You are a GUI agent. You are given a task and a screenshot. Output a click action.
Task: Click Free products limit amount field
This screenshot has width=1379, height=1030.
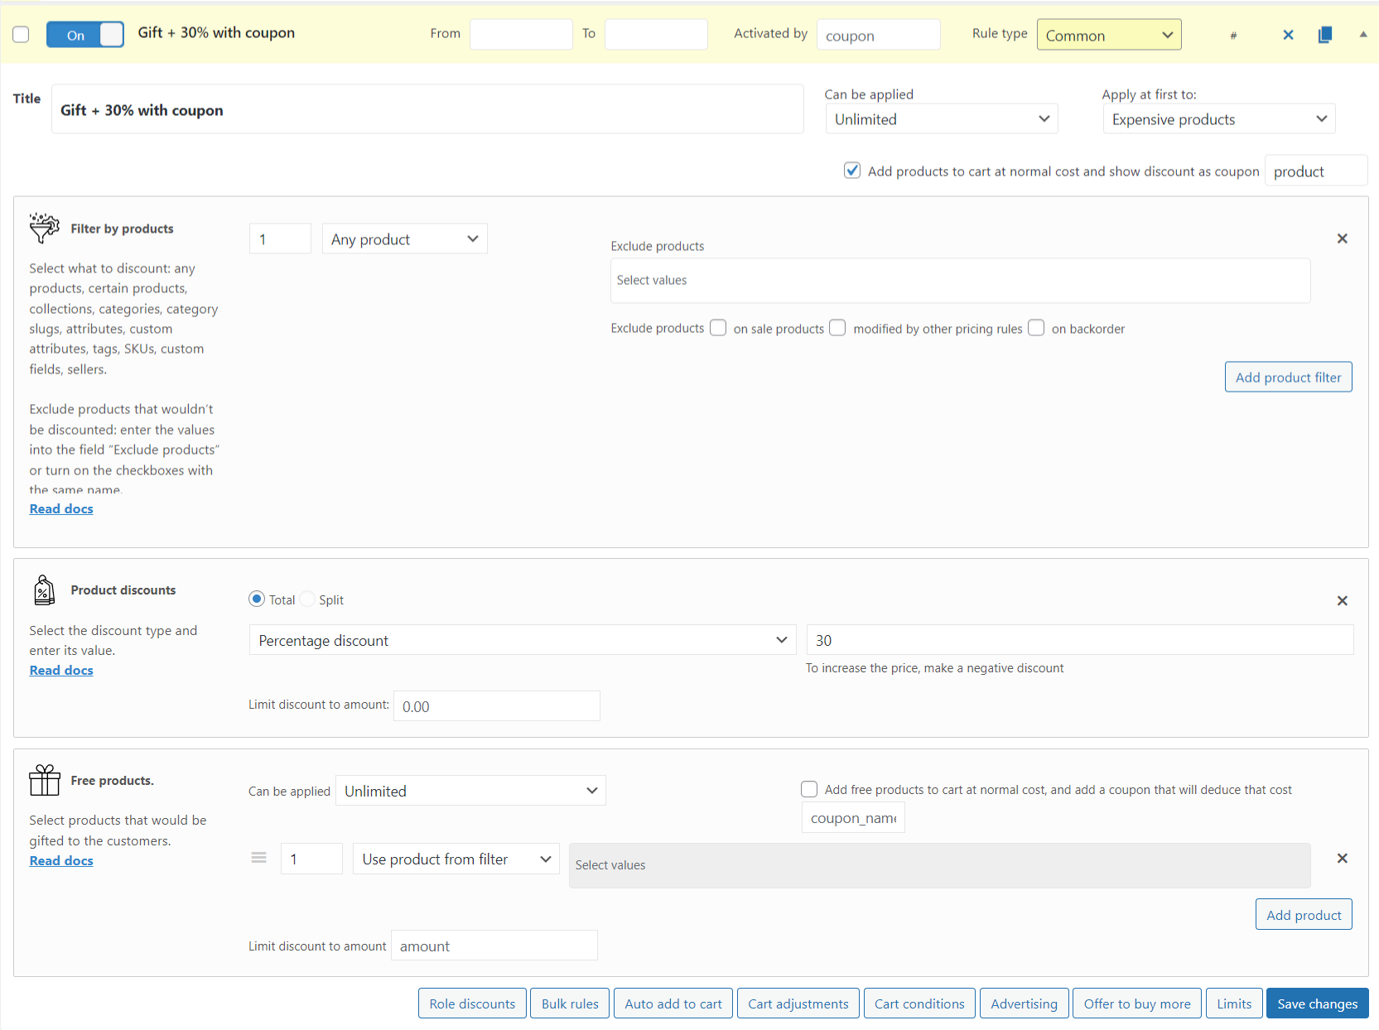tap(494, 946)
